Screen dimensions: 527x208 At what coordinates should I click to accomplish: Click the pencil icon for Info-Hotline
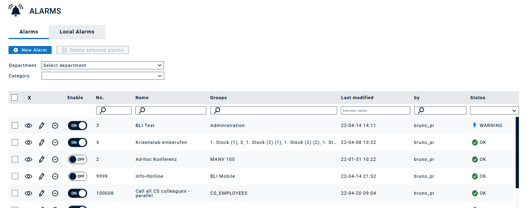coord(42,176)
